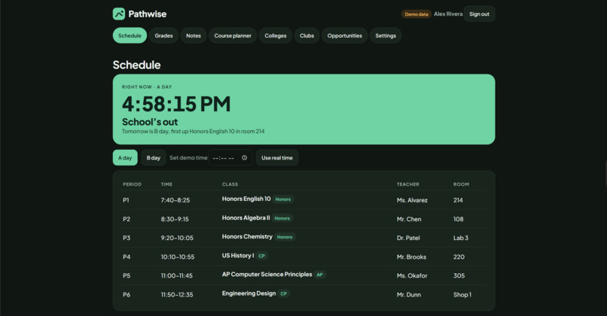Click the AP badge on Computer Science row
This screenshot has width=607, height=316.
tap(319, 275)
